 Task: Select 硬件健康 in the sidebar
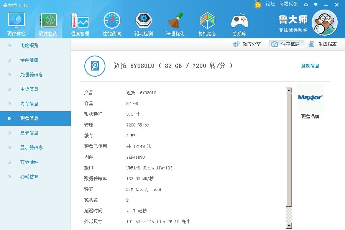pyautogui.click(x=35, y=60)
